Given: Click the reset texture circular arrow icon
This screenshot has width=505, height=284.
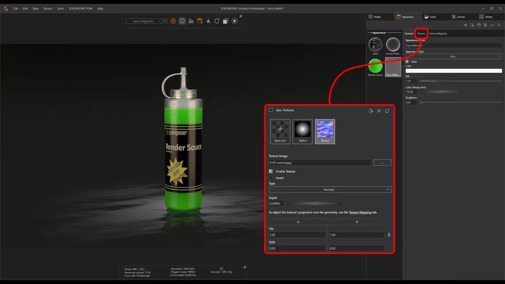Looking at the screenshot, I should [387, 111].
